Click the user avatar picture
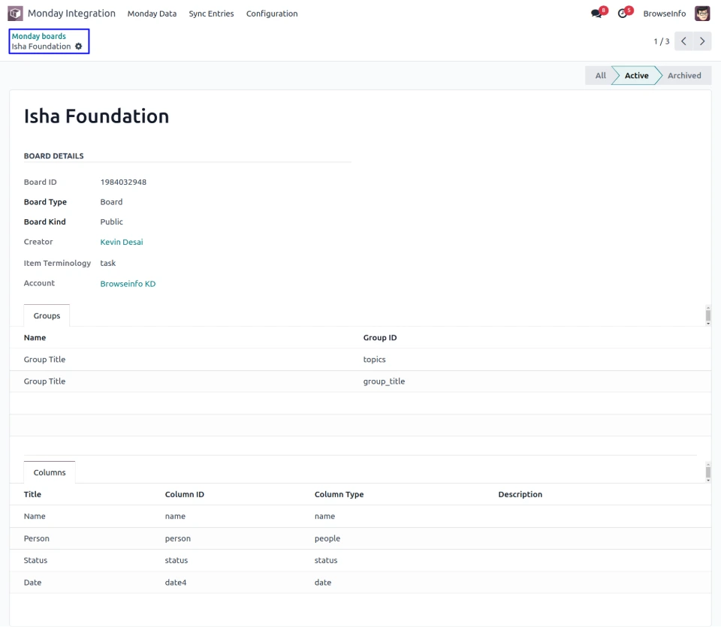This screenshot has width=721, height=627. 702,14
